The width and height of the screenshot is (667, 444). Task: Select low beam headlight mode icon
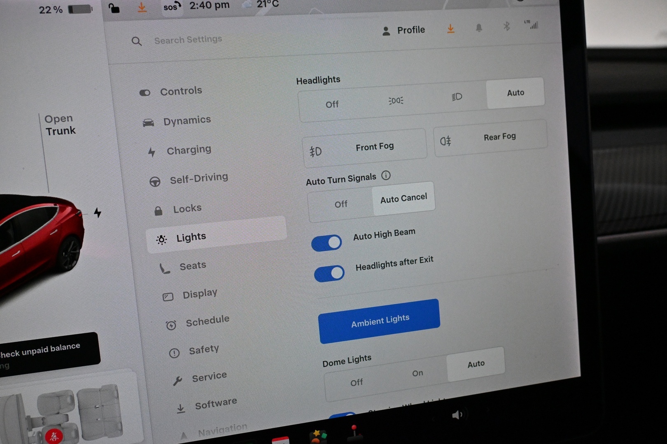point(457,97)
